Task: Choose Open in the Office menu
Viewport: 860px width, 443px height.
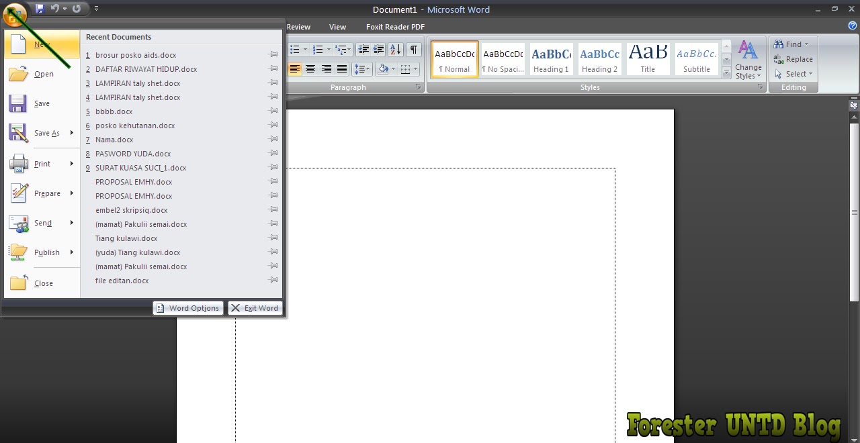Action: (x=42, y=74)
